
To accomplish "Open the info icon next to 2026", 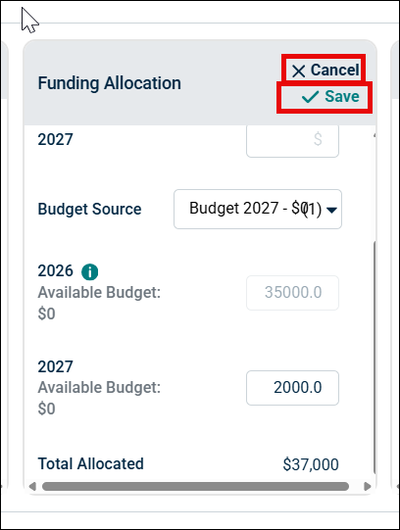I will tap(89, 271).
